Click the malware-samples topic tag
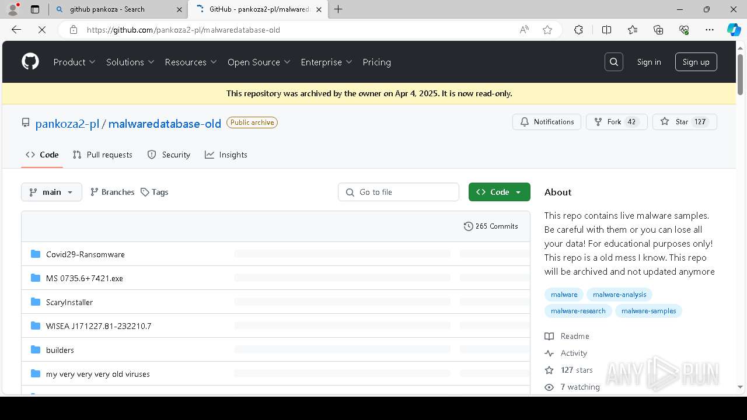Image resolution: width=747 pixels, height=420 pixels. [x=648, y=311]
